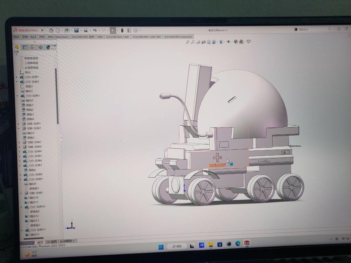This screenshot has height=263, width=351.
Task: Click the 搜索命令 command search field
Action: [312, 30]
